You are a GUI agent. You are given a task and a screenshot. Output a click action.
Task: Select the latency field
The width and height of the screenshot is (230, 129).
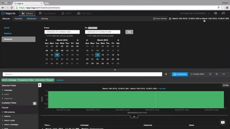tap(7, 116)
